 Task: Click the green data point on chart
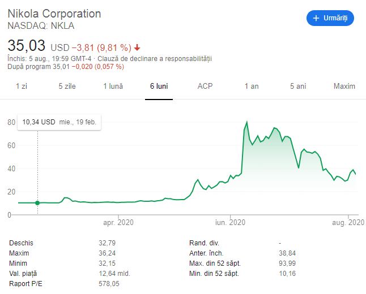(38, 202)
